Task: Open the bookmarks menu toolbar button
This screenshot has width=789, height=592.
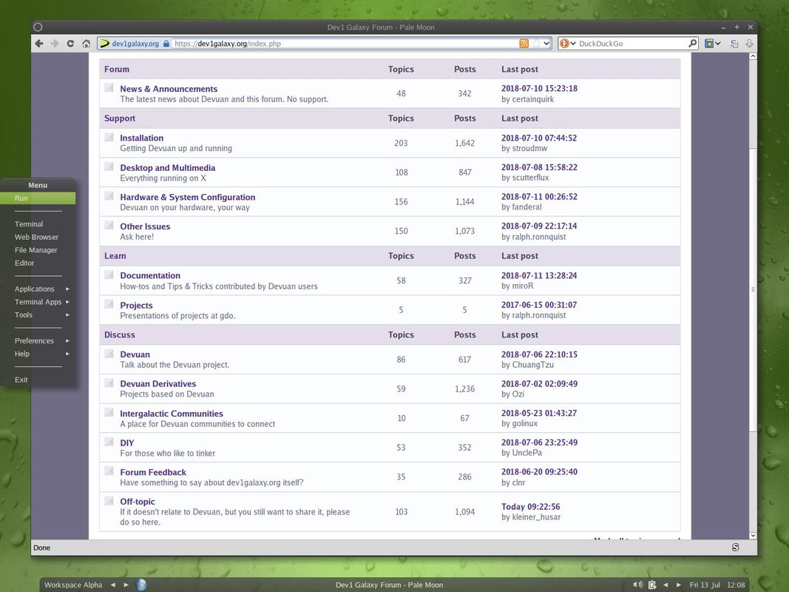Action: point(713,44)
